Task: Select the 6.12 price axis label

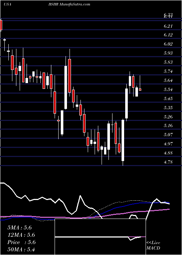Action: pos(168,35)
